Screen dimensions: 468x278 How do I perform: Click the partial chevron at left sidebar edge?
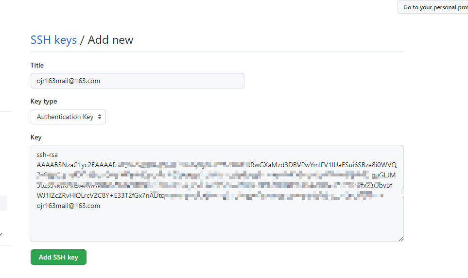(x=1, y=235)
